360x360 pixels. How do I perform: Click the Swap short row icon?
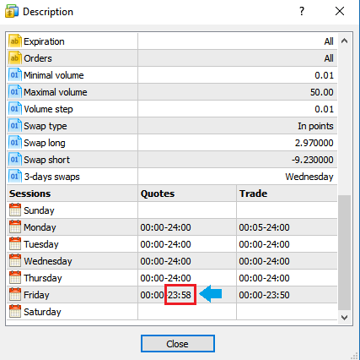pyautogui.click(x=15, y=160)
